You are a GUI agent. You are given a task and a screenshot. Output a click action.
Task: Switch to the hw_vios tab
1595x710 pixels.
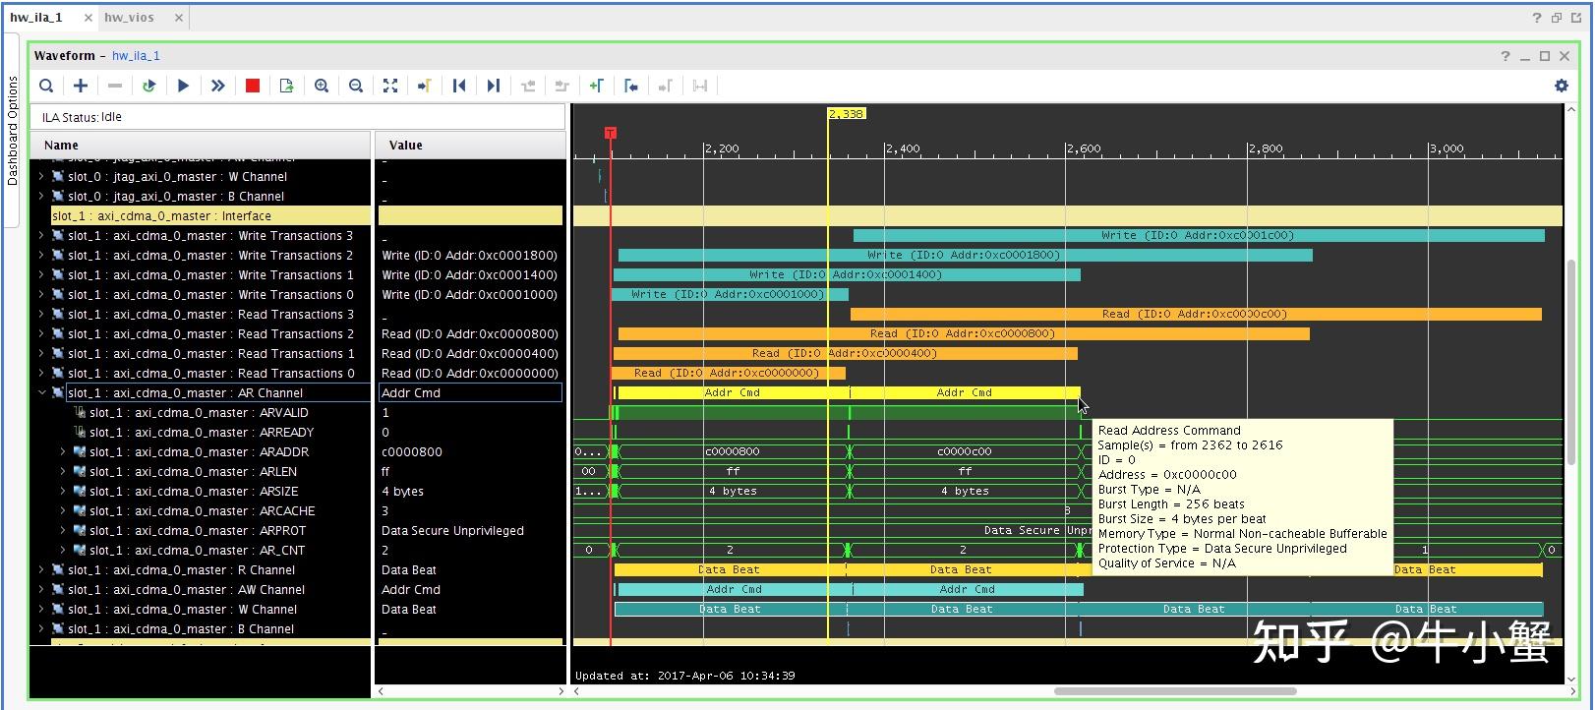point(129,18)
